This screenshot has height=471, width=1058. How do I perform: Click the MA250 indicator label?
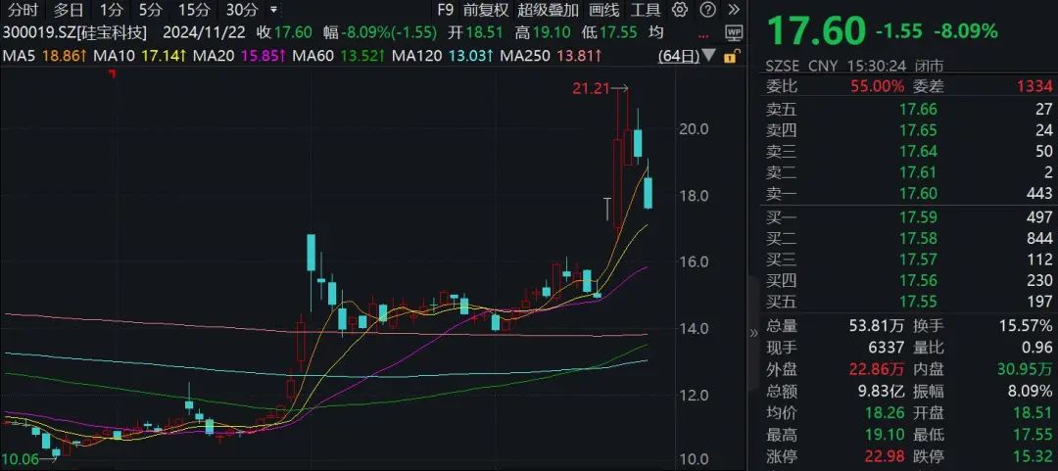(525, 56)
